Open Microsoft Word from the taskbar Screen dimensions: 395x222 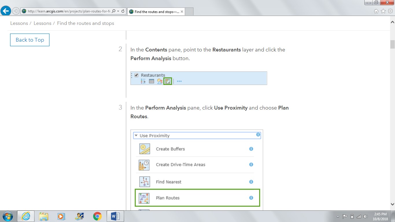(115, 216)
